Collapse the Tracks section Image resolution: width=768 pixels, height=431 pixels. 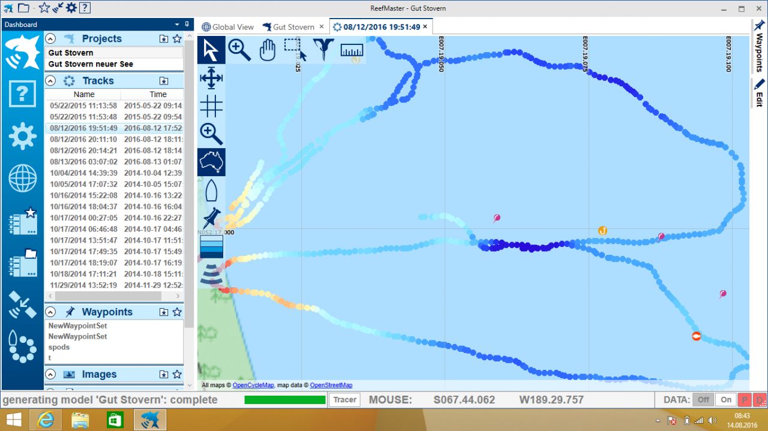coord(51,81)
